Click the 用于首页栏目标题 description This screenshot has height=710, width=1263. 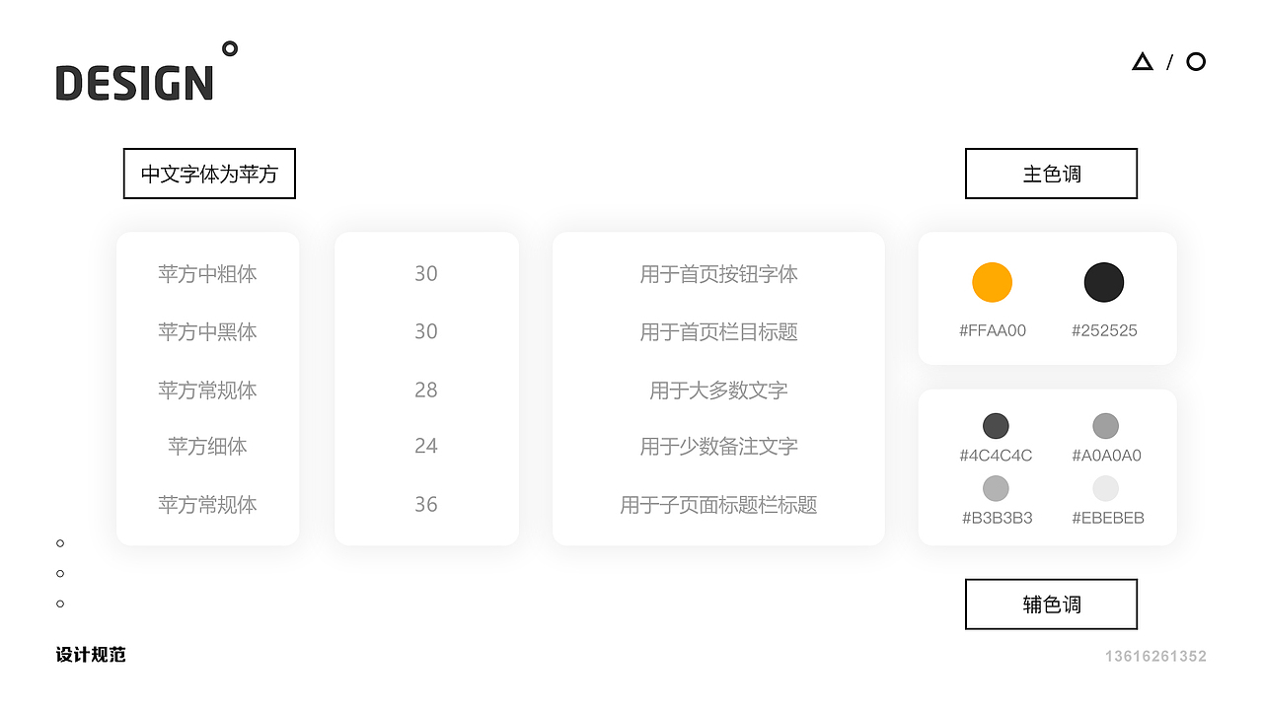click(x=718, y=332)
